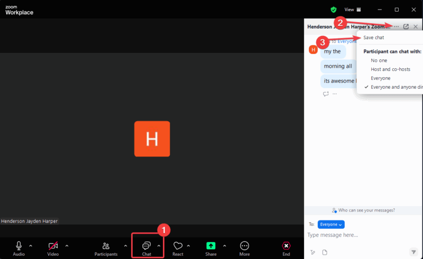Open the View layout menu
The height and width of the screenshot is (259, 423).
pos(353,10)
